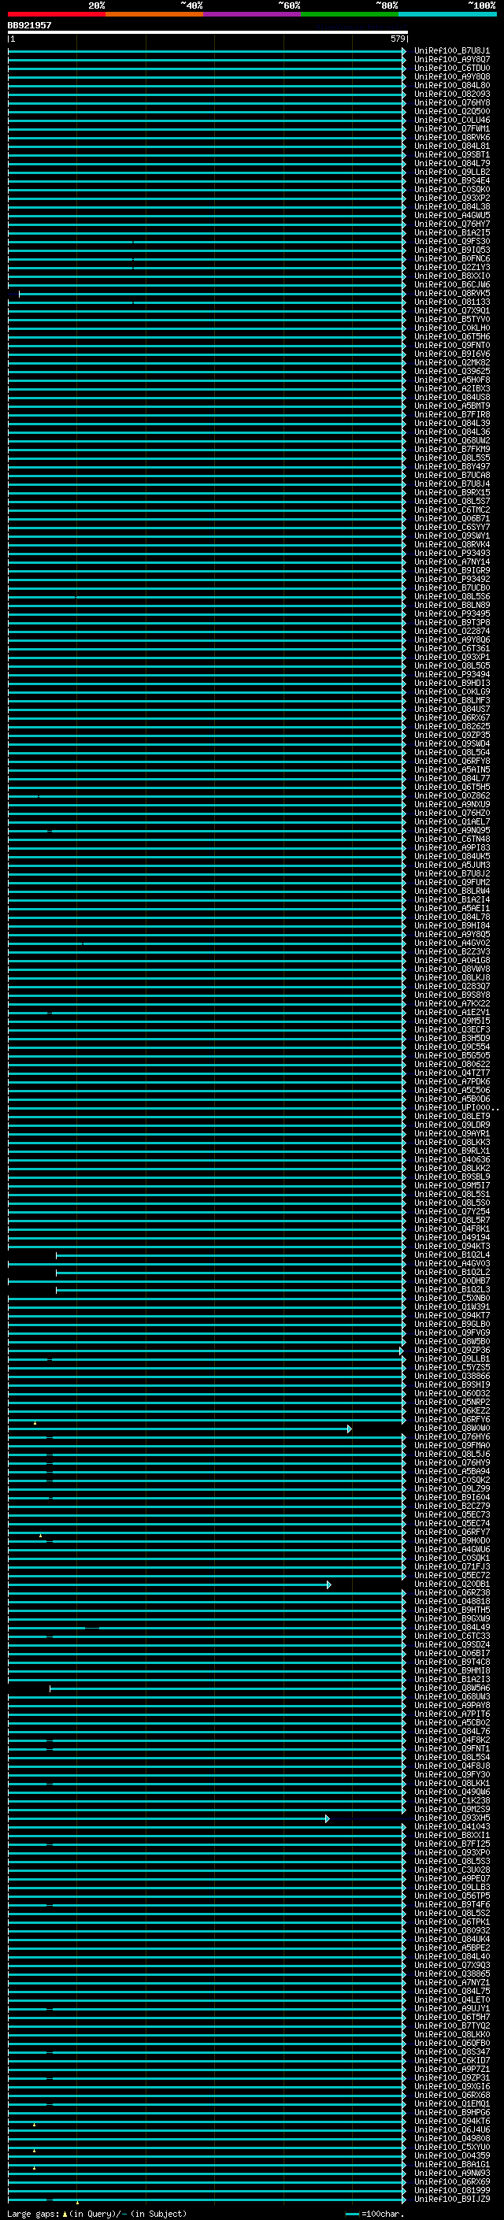Open hit UniRef100_O49808
The height and width of the screenshot is (2220, 504).
point(451,2139)
